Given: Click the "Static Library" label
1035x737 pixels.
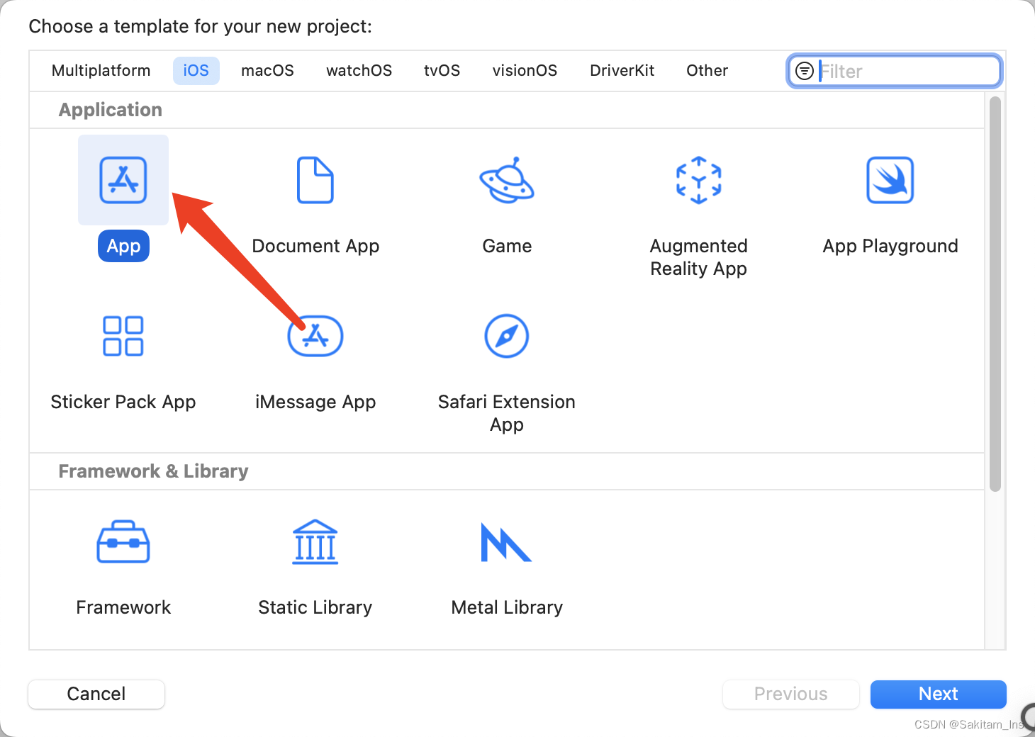Looking at the screenshot, I should (315, 607).
